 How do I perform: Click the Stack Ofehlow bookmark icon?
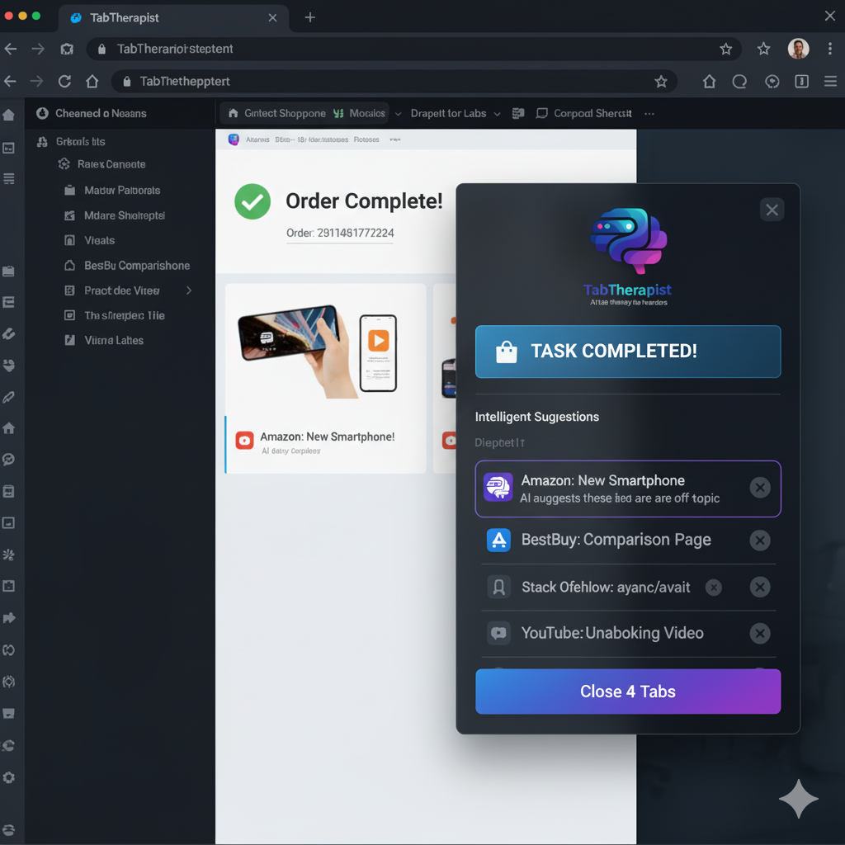tap(499, 587)
